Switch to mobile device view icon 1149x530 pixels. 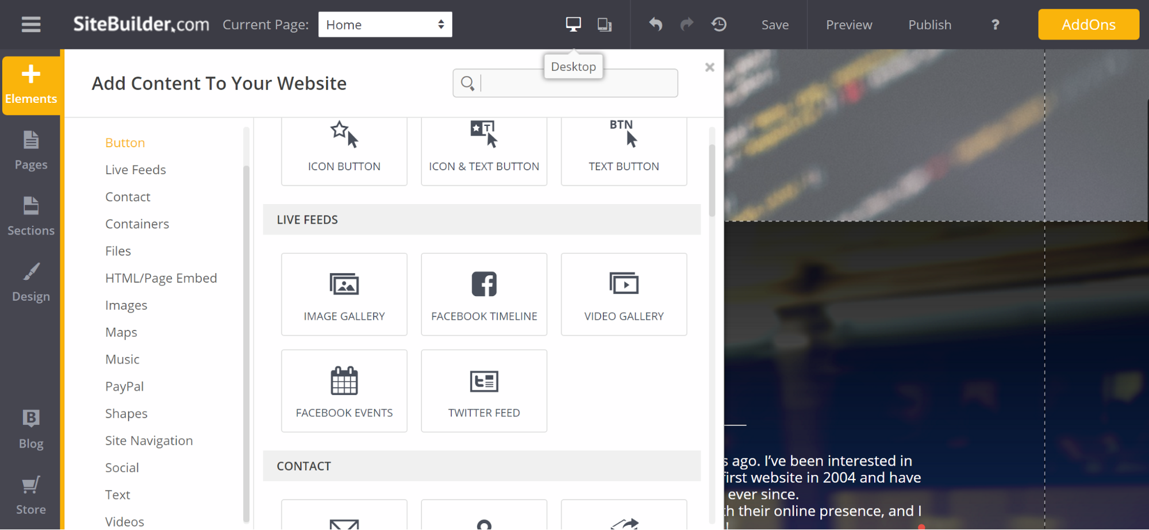click(x=604, y=25)
